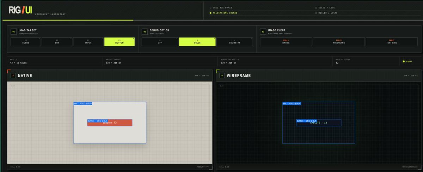The image size is (423, 172).
Task: Click the EXECUTE · 13 outline in wireframe view
Action: pyautogui.click(x=319, y=123)
